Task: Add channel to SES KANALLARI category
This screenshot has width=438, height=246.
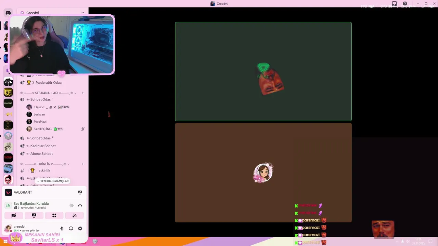Action: 82,93
